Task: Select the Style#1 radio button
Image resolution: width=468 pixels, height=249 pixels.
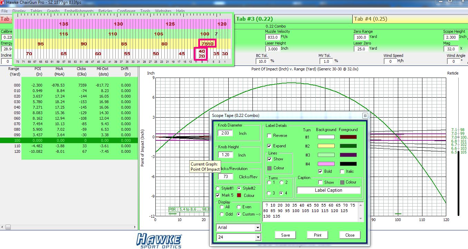Action: tap(218, 188)
